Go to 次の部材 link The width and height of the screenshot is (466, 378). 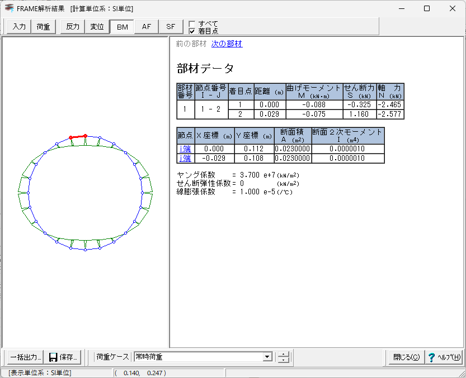pos(227,44)
